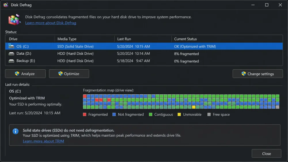Open Change settings by its label
This screenshot has height=162, width=288.
tap(260, 74)
